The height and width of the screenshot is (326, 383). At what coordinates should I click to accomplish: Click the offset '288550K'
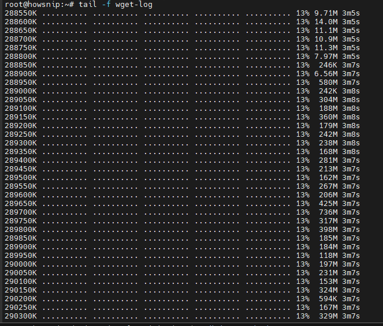click(21, 13)
